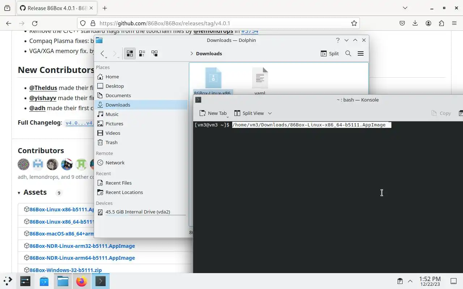Download 86Box-NDR-Linux-arm64-b5111.AppImage
Viewport: 463px width, 289px height.
pyautogui.click(x=82, y=258)
